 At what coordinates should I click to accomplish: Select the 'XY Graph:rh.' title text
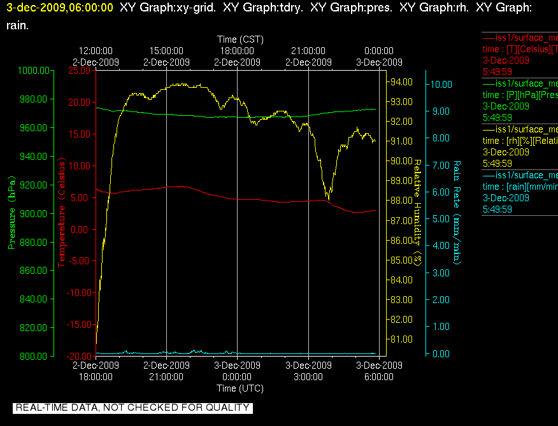(434, 8)
